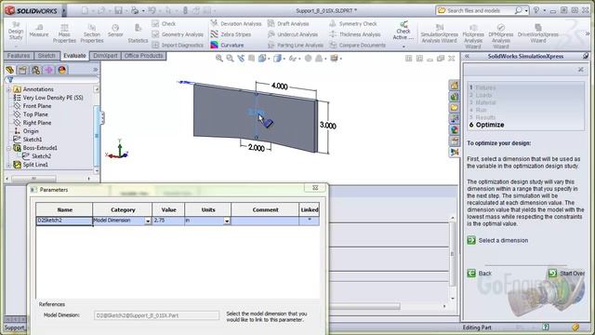Run Symmetry Check
Screen dimensions: 595x335
[x=354, y=23]
